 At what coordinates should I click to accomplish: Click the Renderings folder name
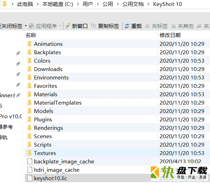point(48,128)
